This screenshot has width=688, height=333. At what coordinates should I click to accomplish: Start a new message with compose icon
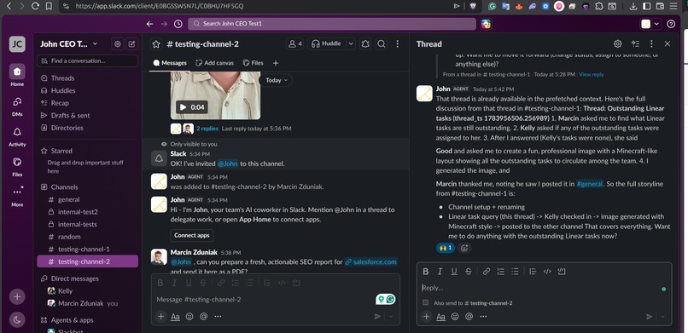click(131, 43)
